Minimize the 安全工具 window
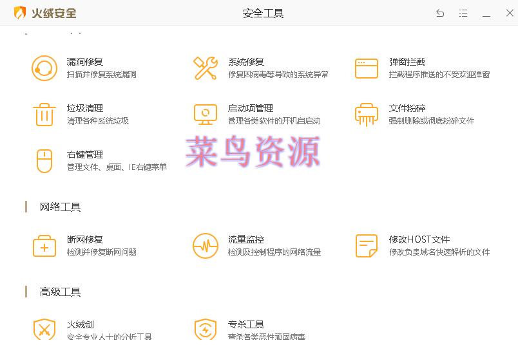 486,15
